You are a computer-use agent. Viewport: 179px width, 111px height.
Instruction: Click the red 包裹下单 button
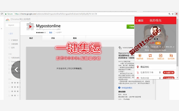pos(169,72)
